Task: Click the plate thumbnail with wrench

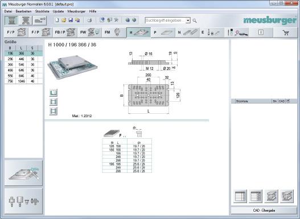Action: click(23, 173)
